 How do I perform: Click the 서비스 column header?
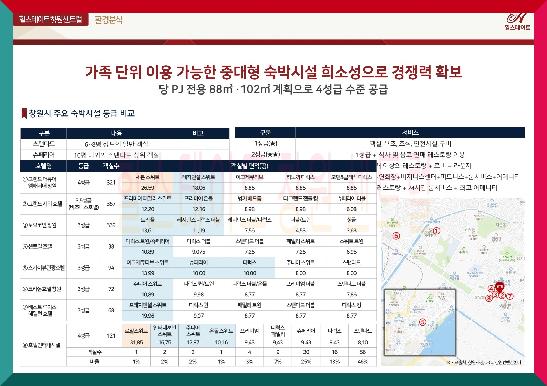(410, 133)
